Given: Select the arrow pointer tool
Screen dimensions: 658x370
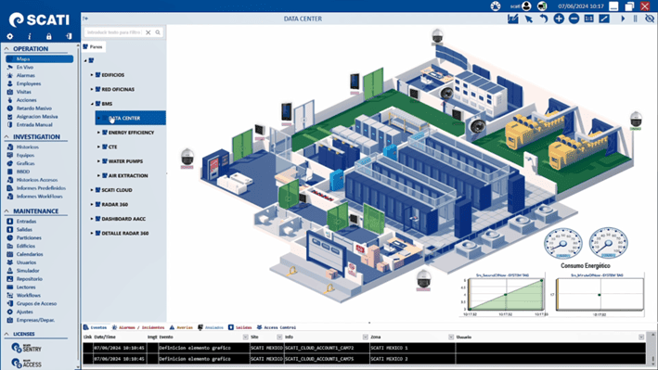Looking at the screenshot, I should [x=528, y=19].
